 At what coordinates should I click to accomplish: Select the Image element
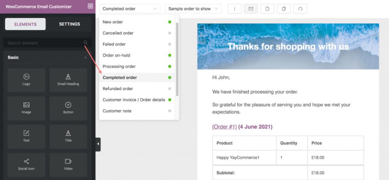click(x=26, y=108)
